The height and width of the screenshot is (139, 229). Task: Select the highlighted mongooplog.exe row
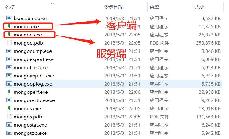[x=113, y=84]
